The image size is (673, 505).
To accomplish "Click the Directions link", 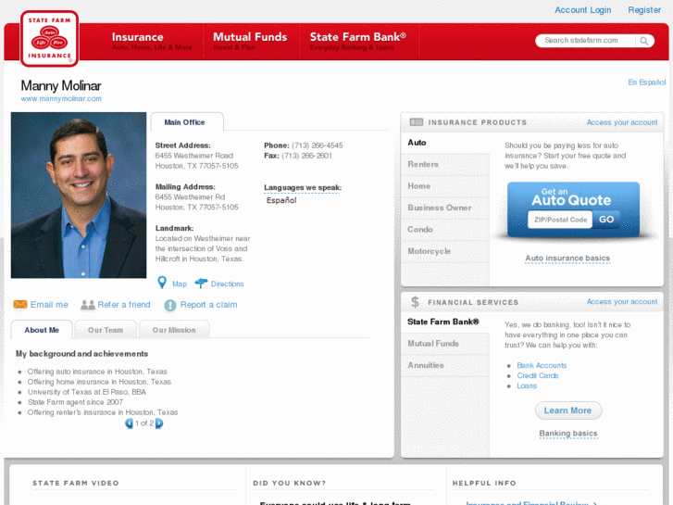I will (227, 284).
